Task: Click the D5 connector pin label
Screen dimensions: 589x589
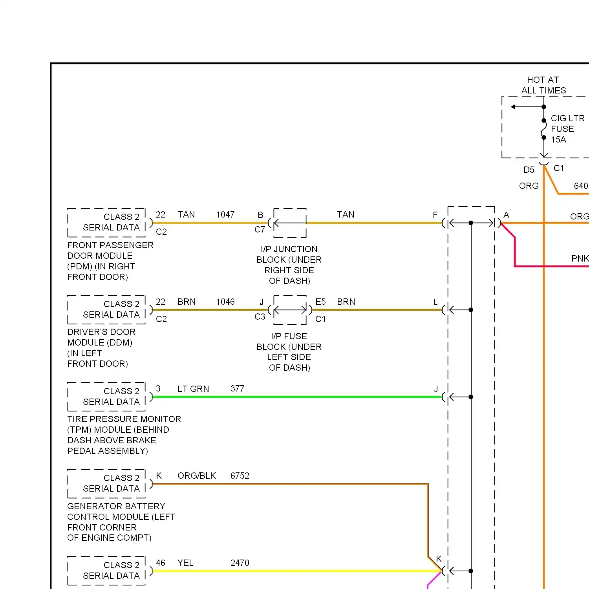Action: [x=529, y=170]
